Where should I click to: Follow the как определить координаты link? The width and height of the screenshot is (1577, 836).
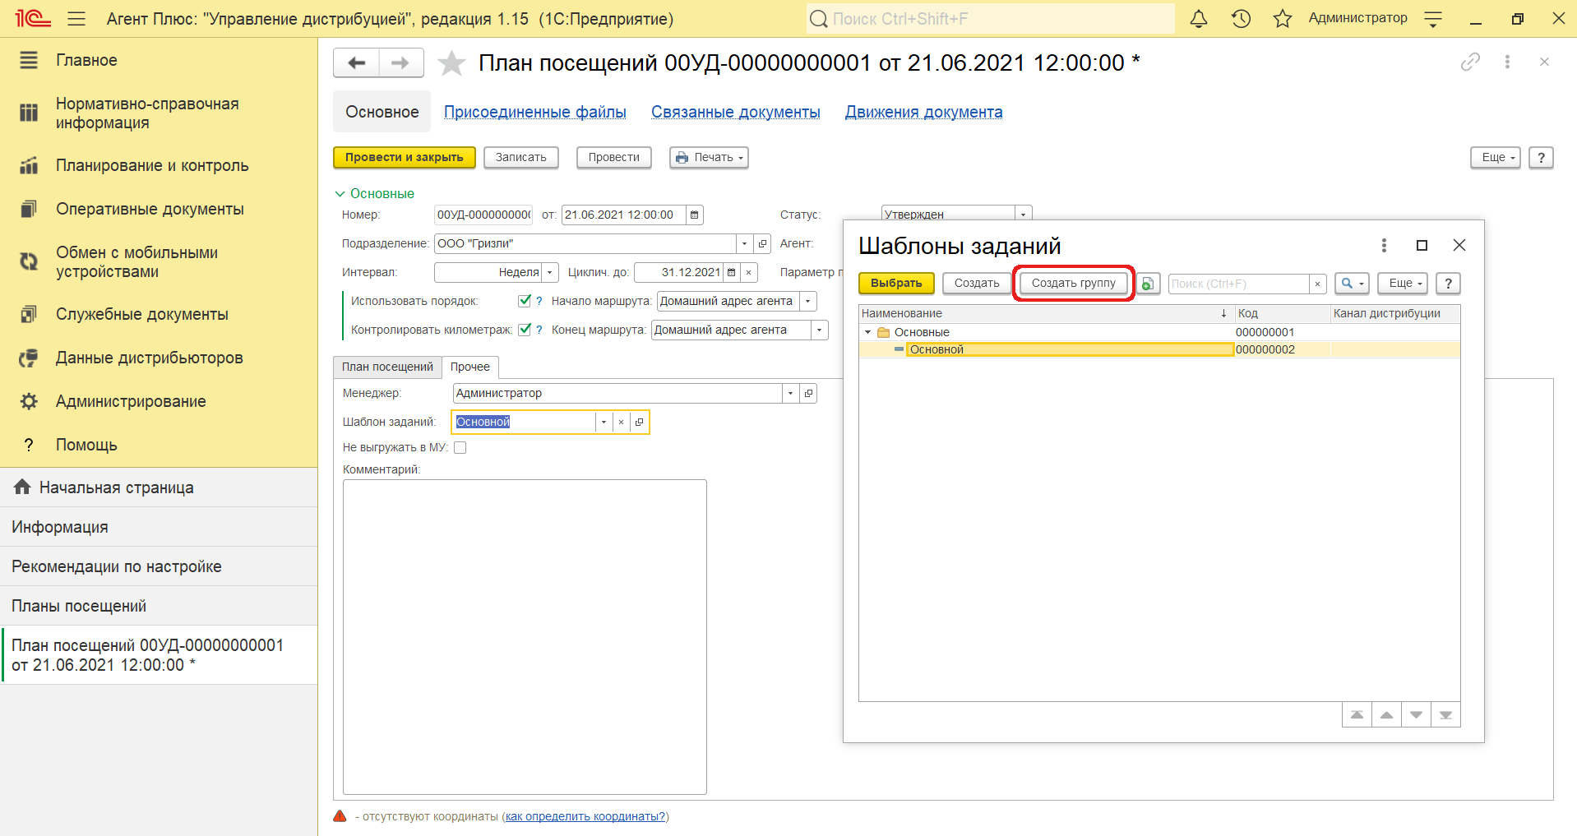pos(585,817)
